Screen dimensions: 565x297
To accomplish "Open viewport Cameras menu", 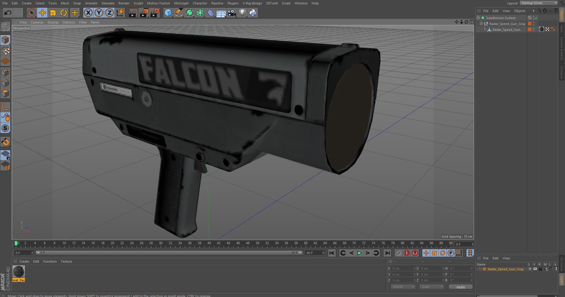I will [x=37, y=22].
